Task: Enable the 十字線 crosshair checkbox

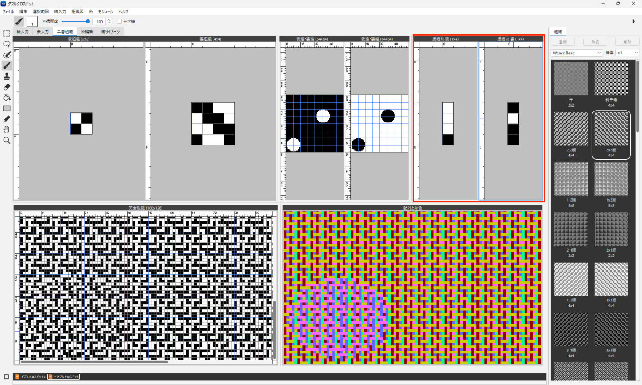Action: pos(120,22)
